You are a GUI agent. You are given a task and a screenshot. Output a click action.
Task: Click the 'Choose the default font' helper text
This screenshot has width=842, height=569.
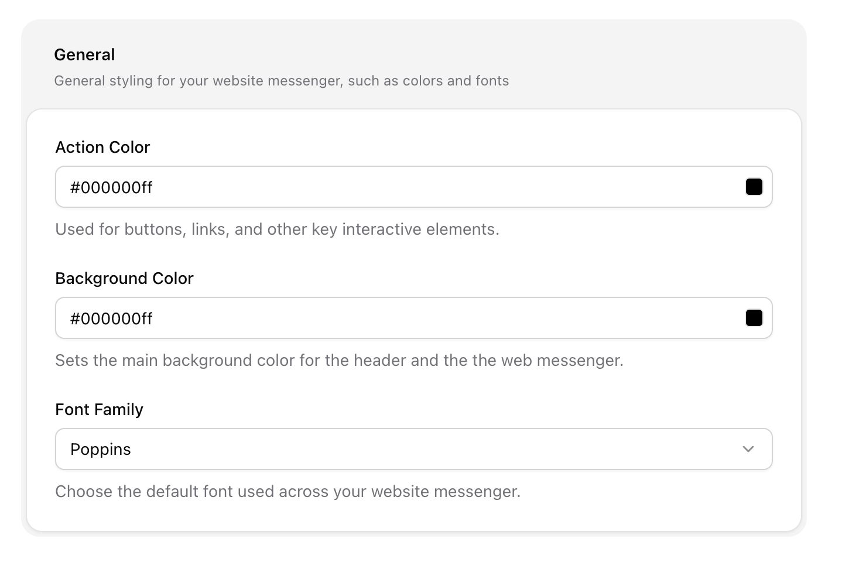(287, 491)
